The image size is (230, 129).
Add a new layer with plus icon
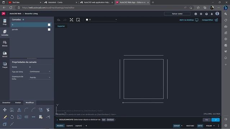coord(23,19)
